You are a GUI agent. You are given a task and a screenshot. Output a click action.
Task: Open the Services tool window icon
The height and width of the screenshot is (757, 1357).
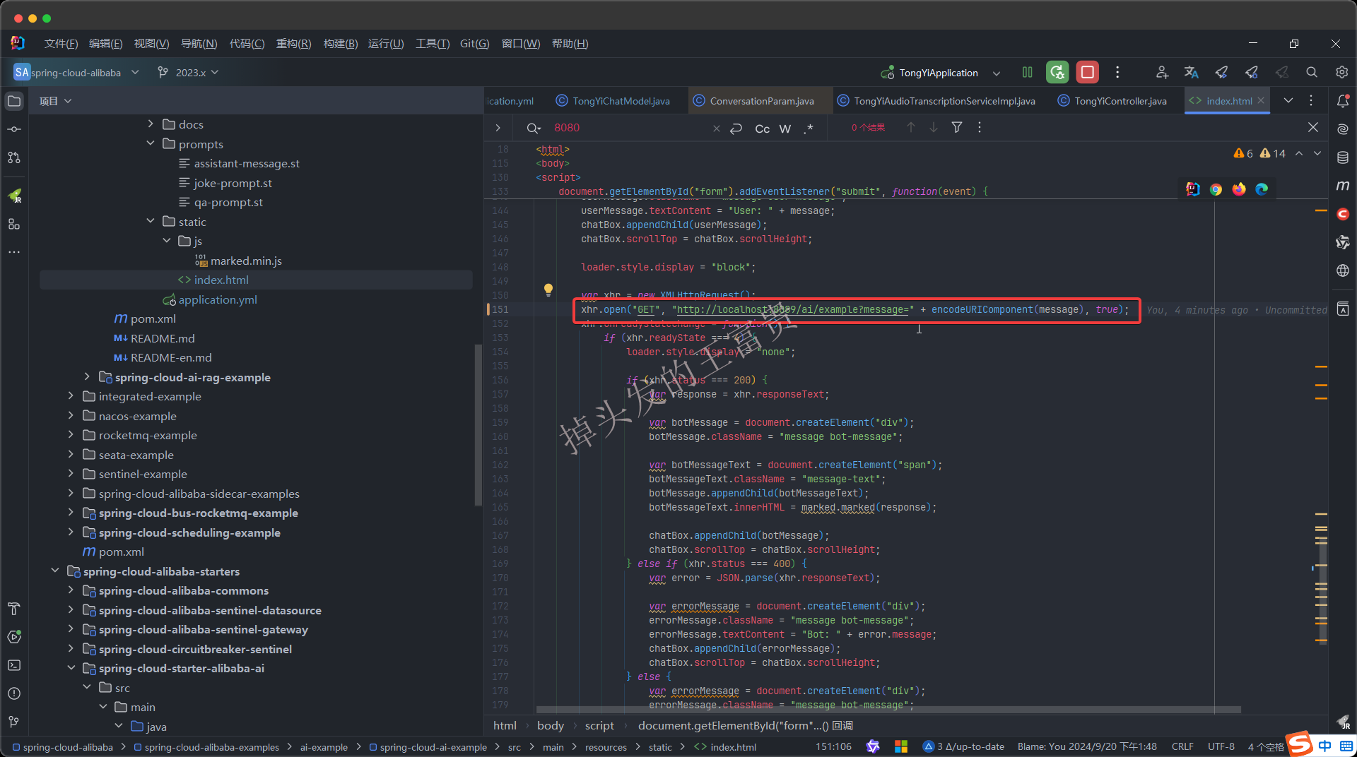(14, 637)
